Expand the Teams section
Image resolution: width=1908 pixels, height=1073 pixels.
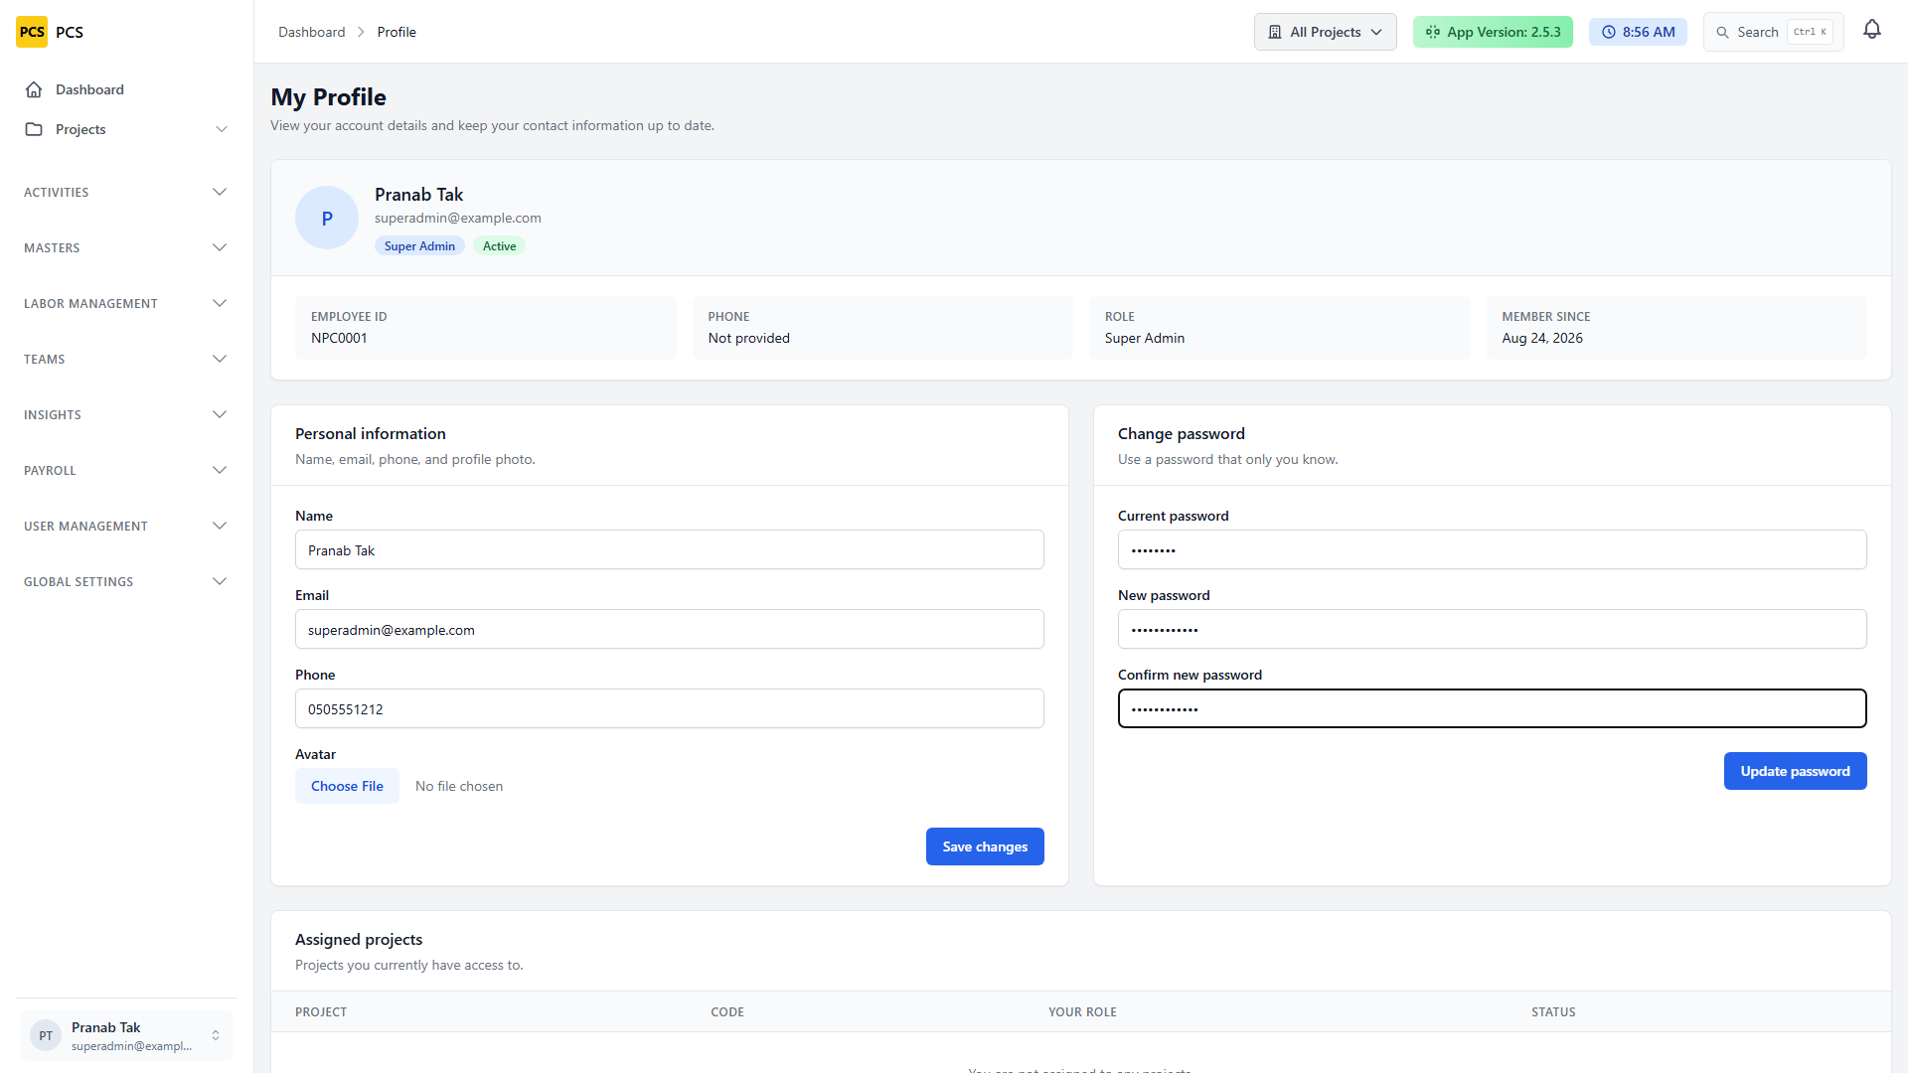pyautogui.click(x=126, y=359)
